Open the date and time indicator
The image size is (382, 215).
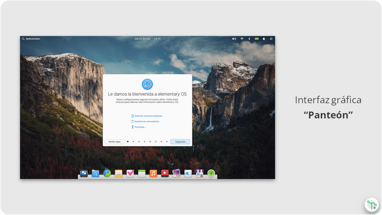tap(147, 39)
